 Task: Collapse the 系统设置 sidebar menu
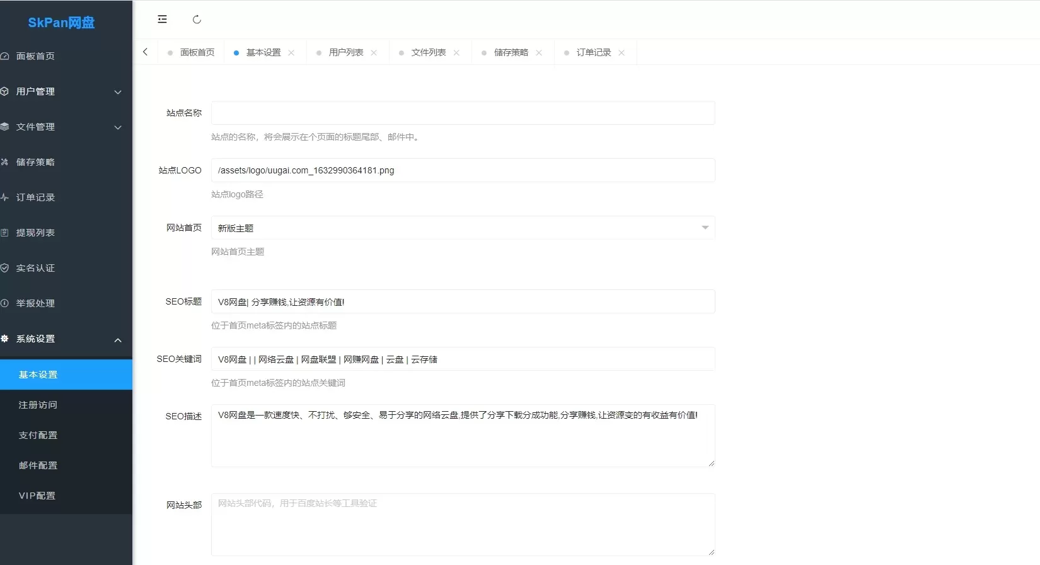pyautogui.click(x=63, y=339)
